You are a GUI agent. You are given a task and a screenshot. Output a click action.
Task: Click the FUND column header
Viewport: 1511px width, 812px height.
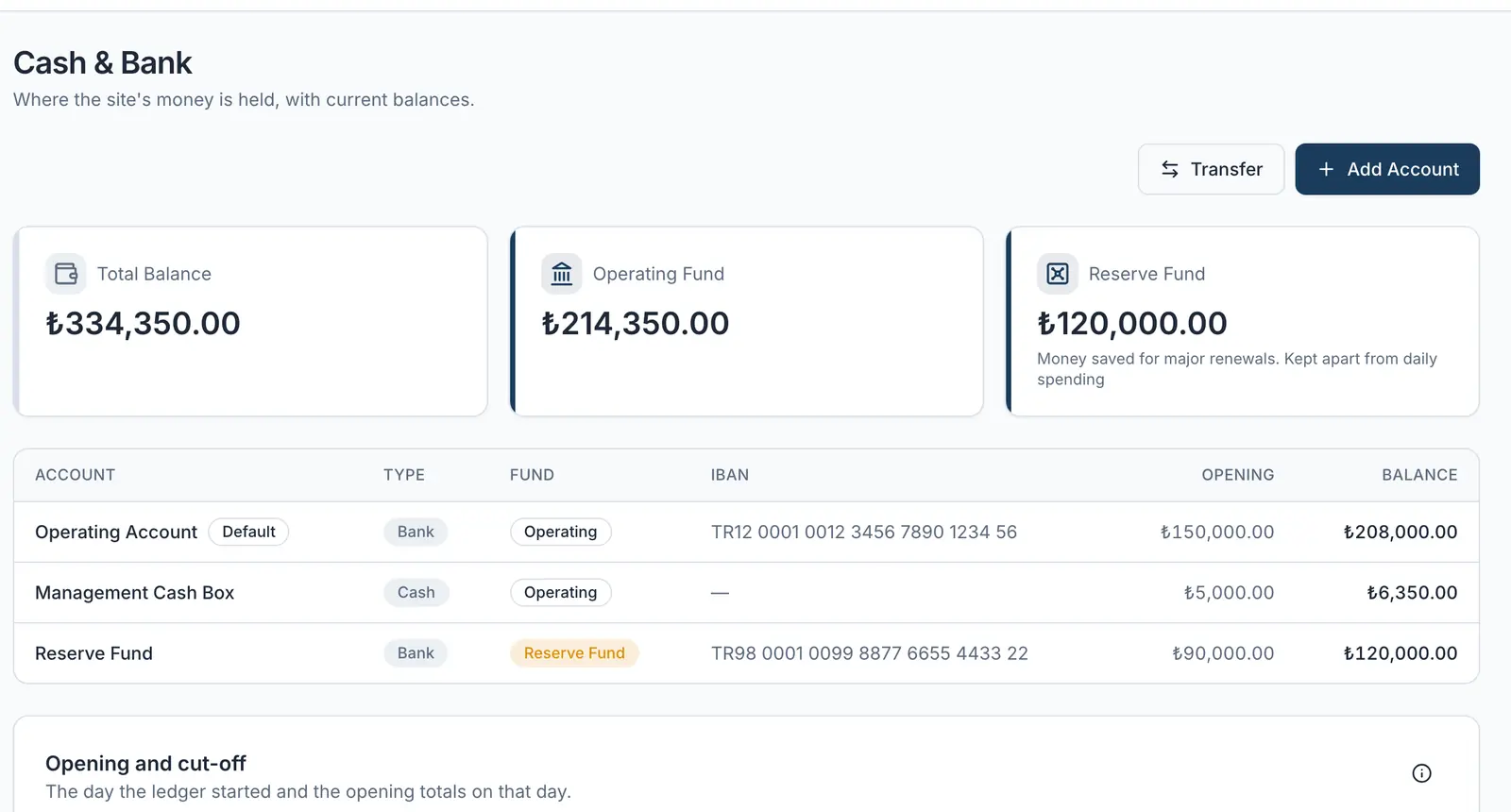tap(532, 475)
